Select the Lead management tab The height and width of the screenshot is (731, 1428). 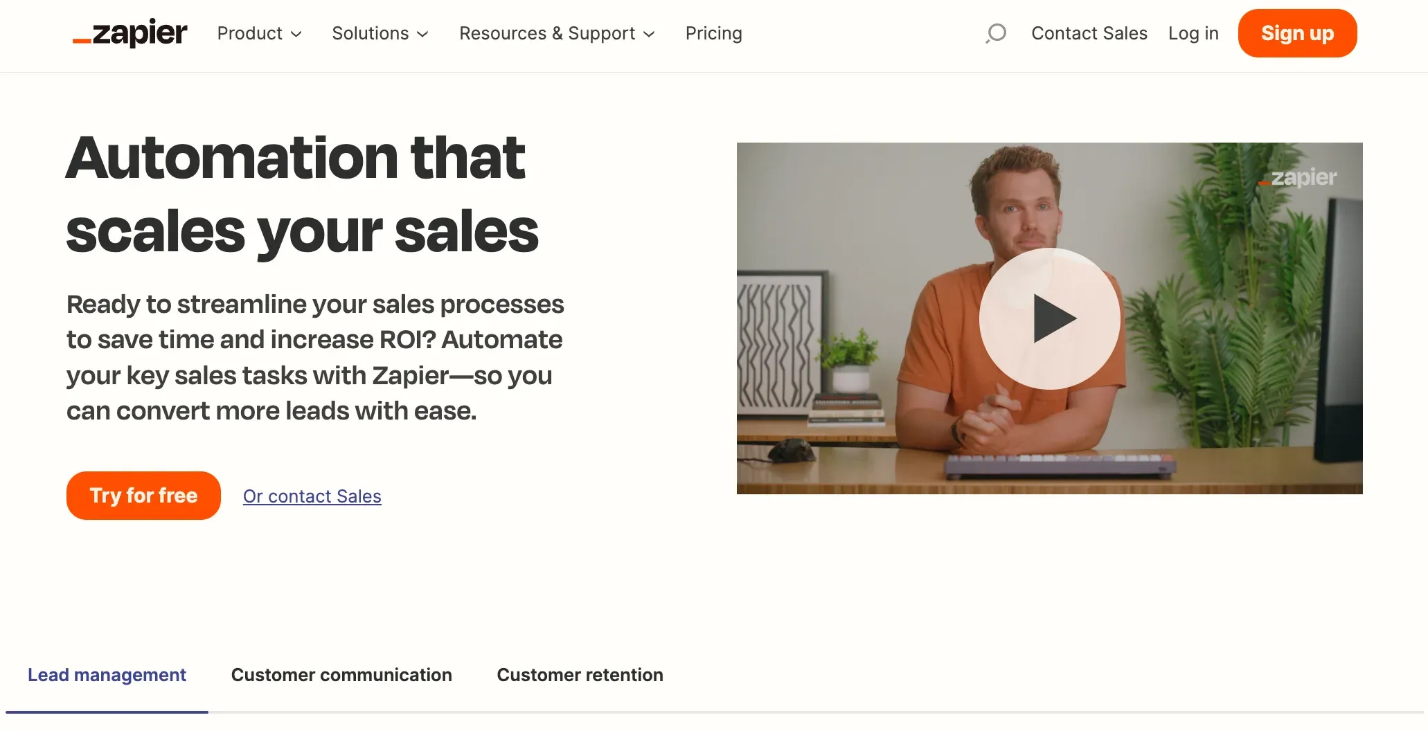[x=107, y=675]
